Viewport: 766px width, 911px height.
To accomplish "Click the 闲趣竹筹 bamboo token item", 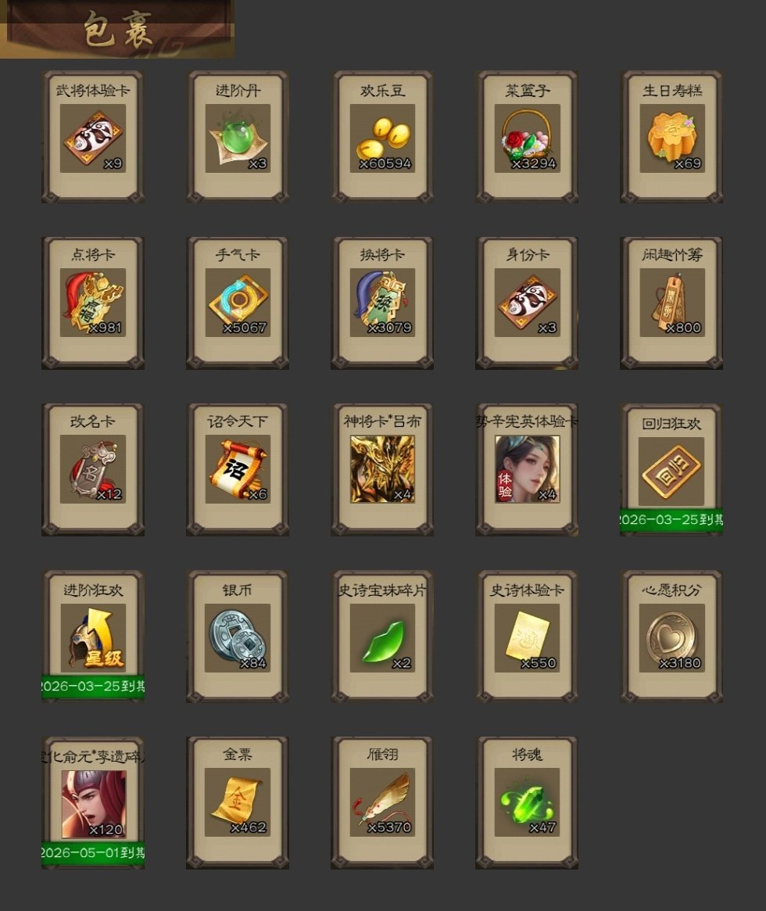I will [672, 303].
